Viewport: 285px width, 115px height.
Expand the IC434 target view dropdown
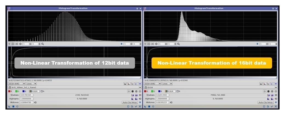tap(277, 87)
